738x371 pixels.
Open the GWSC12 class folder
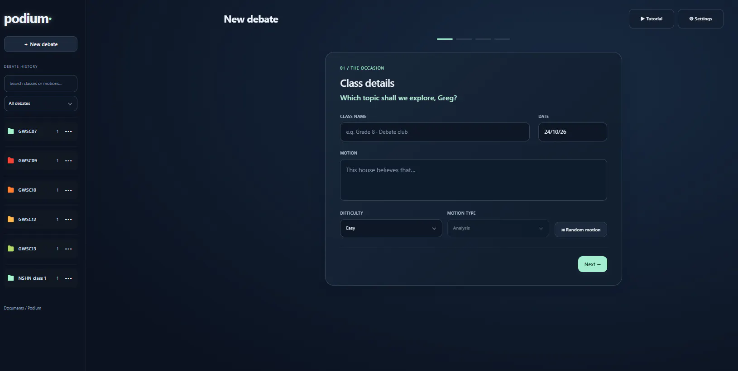(x=41, y=220)
